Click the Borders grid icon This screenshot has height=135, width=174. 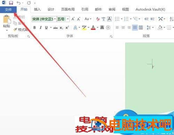point(169,27)
